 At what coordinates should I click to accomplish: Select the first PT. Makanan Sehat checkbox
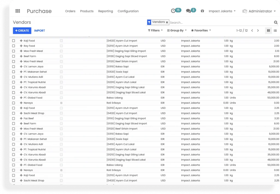pos(14,72)
